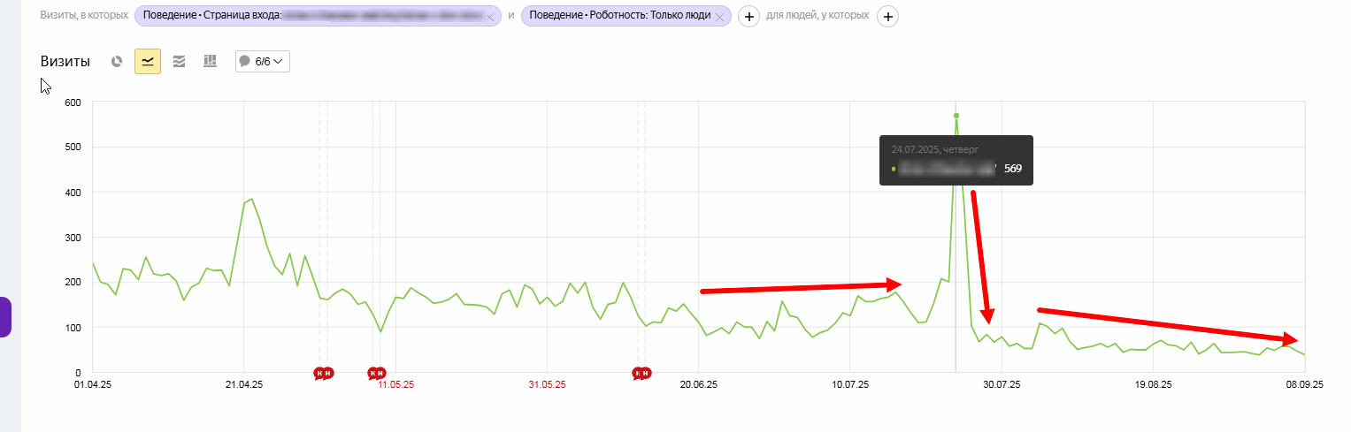
Task: Click the 'Визиты' chart heading
Action: (65, 62)
